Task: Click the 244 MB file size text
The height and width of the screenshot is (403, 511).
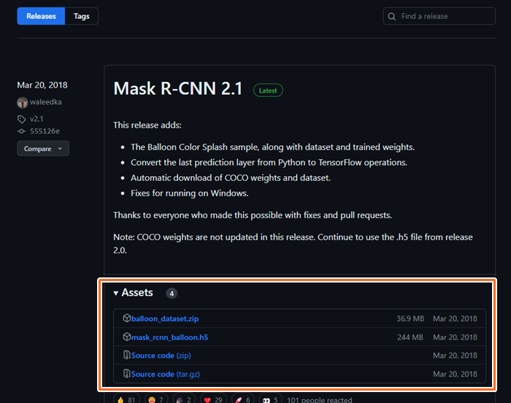Action: pyautogui.click(x=410, y=337)
